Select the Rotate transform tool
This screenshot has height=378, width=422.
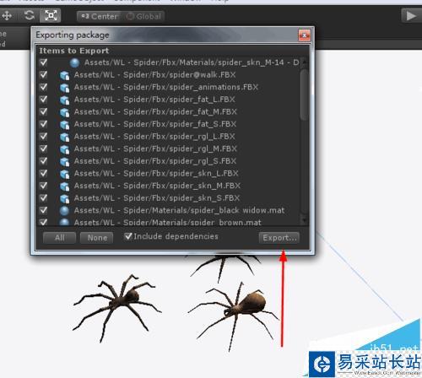point(29,15)
